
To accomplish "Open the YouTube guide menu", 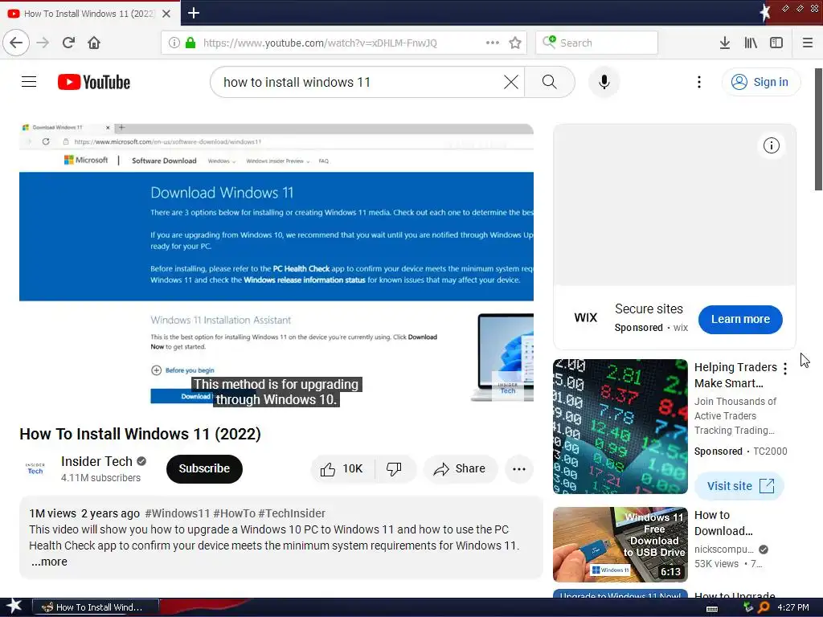I will (29, 82).
